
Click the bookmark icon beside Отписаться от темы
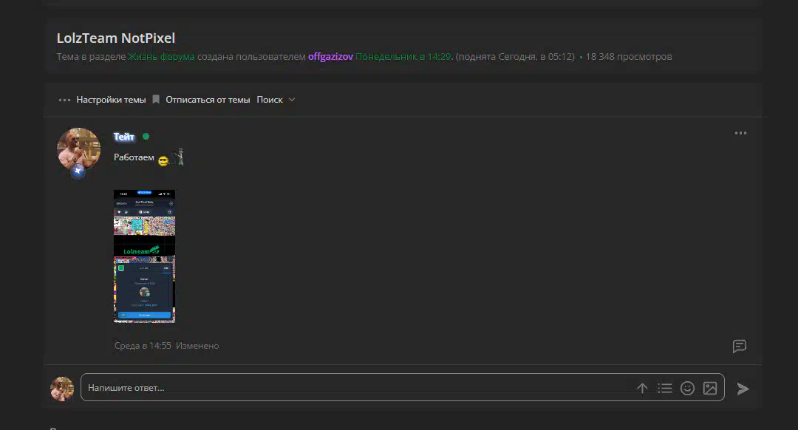tap(156, 99)
